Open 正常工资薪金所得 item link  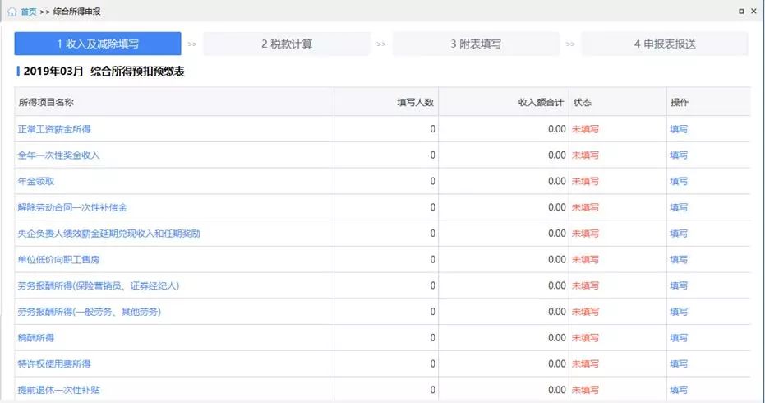pyautogui.click(x=54, y=129)
